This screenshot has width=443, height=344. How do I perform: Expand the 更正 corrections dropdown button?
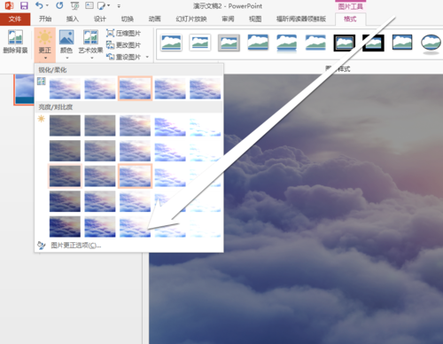tap(45, 44)
